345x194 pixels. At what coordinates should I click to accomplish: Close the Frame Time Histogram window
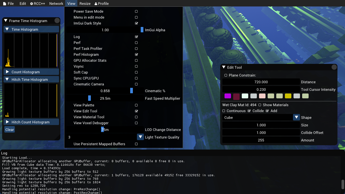coord(57,21)
